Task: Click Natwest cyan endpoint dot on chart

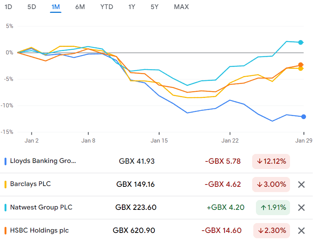Action: click(x=301, y=42)
